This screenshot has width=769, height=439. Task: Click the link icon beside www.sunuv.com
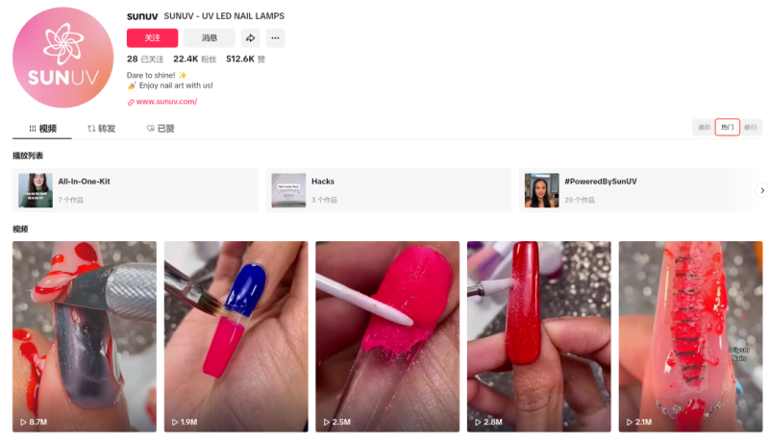[131, 102]
